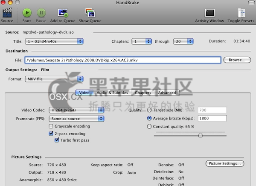This screenshot has height=186, width=256.
Task: Open the Video Codec dropdown
Action: tap(76, 110)
